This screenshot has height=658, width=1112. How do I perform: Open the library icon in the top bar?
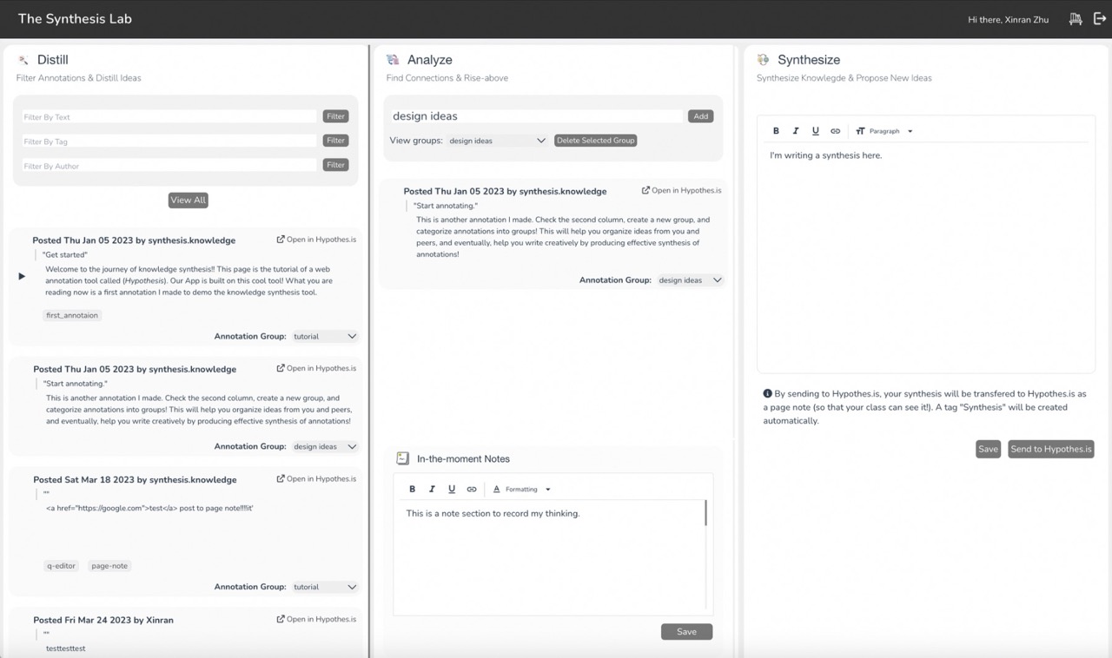(1075, 18)
